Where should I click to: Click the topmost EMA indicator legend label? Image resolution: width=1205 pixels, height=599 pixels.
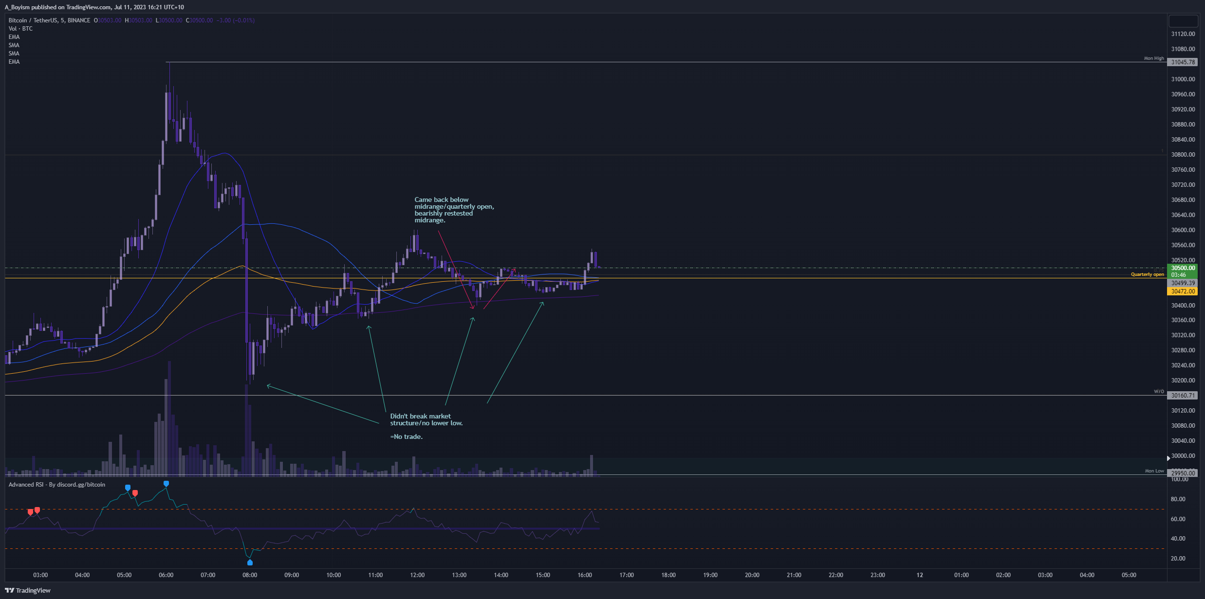pyautogui.click(x=14, y=37)
